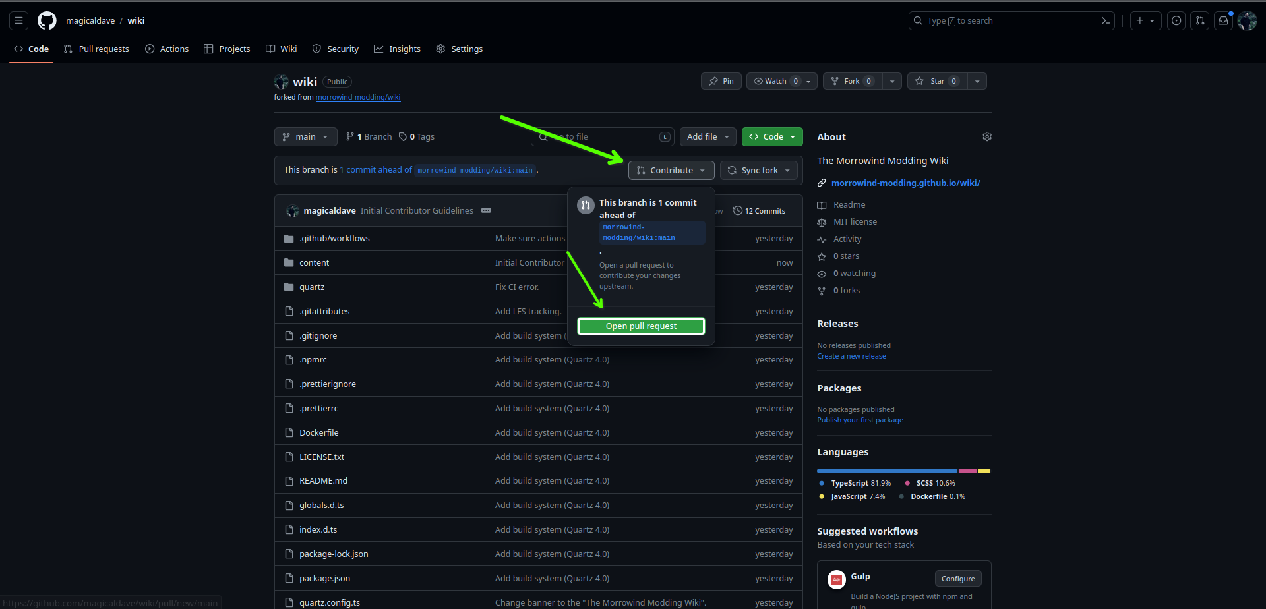Open the .github/workflows folder
Screen dimensions: 1266x609
coord(334,239)
